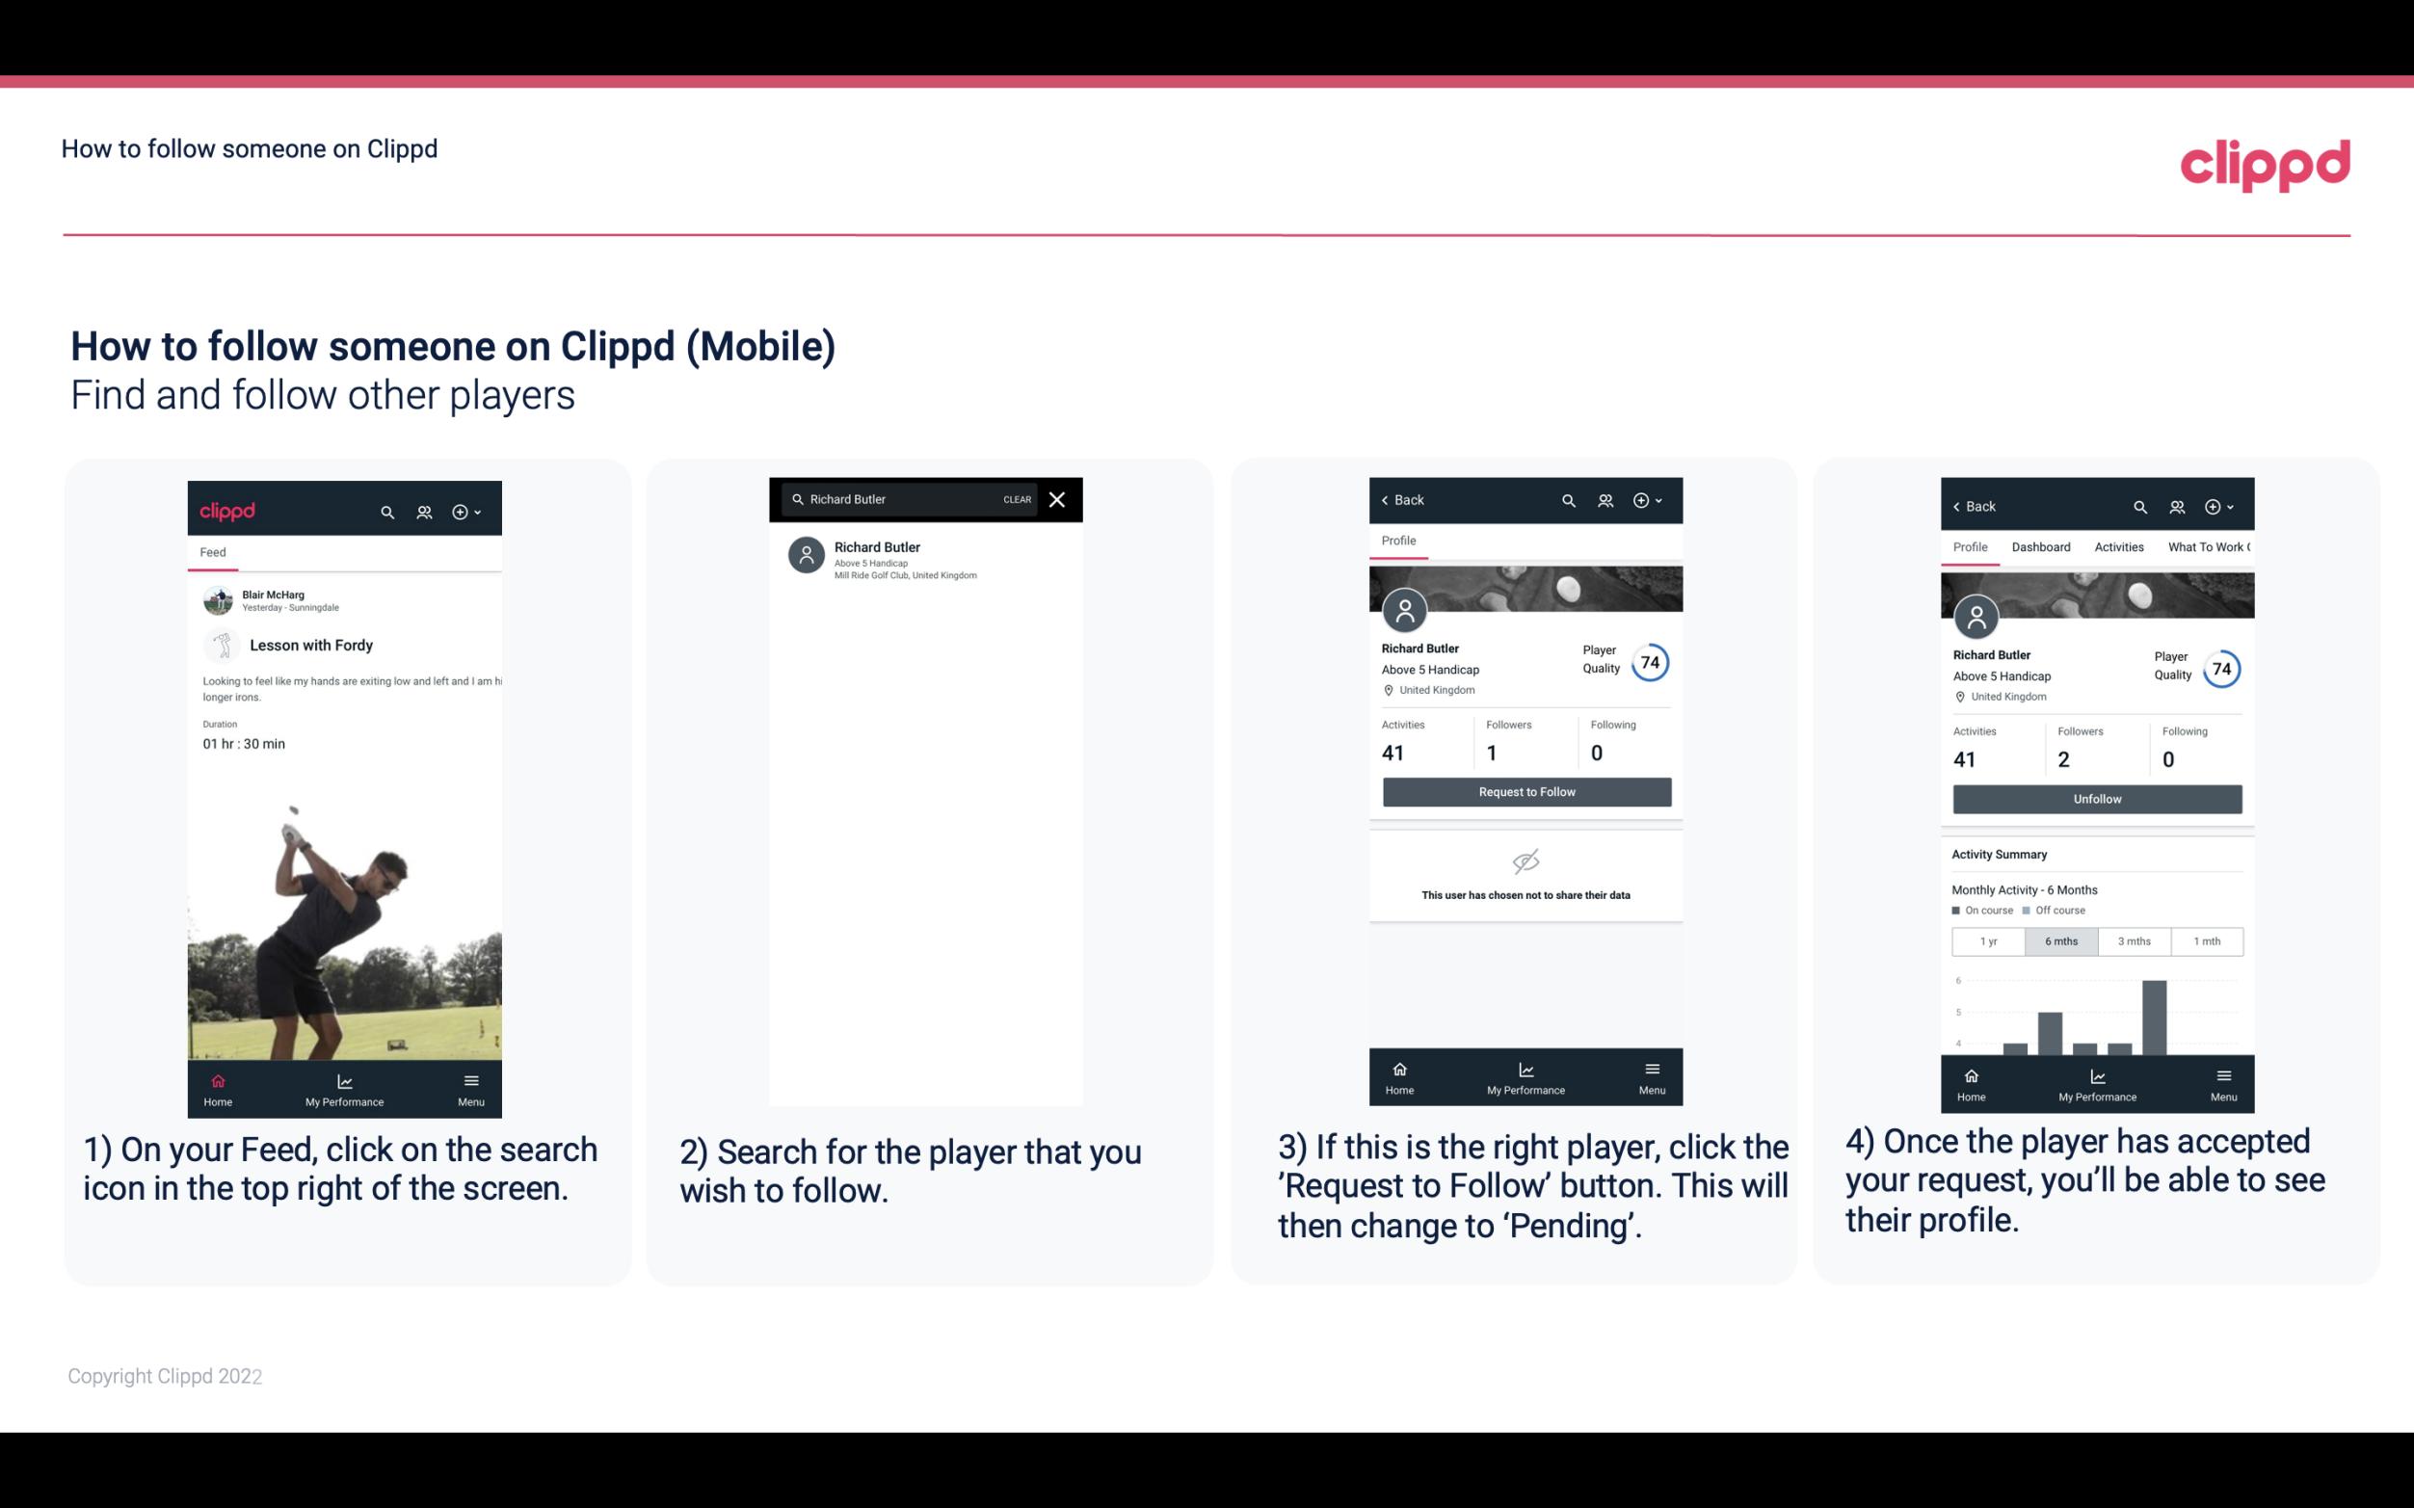This screenshot has height=1508, width=2414.
Task: Click the search icon on the Feed screen
Action: click(x=385, y=509)
